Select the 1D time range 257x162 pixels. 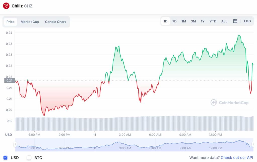(x=165, y=21)
